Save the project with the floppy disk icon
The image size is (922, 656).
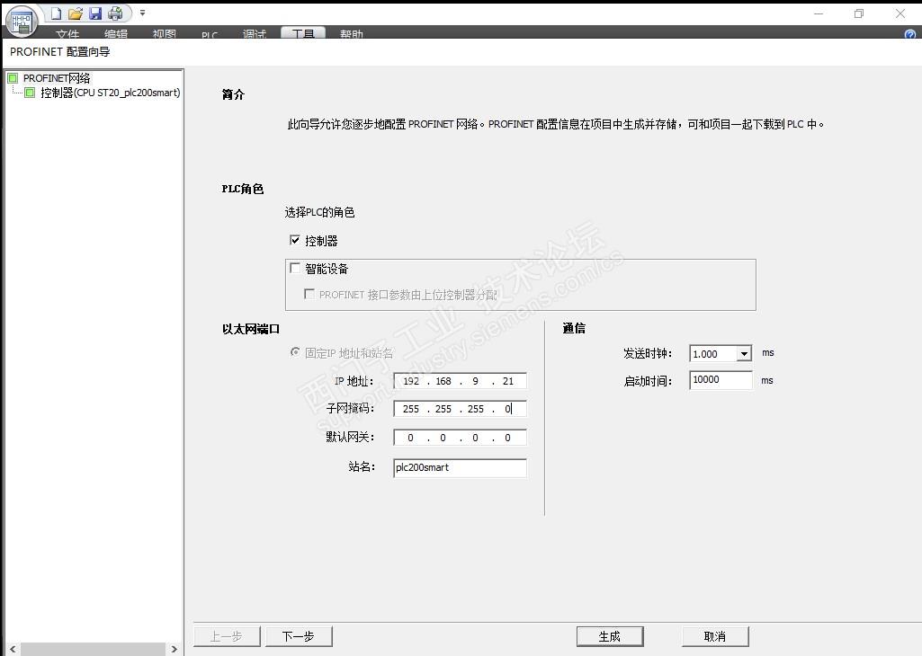coord(95,13)
